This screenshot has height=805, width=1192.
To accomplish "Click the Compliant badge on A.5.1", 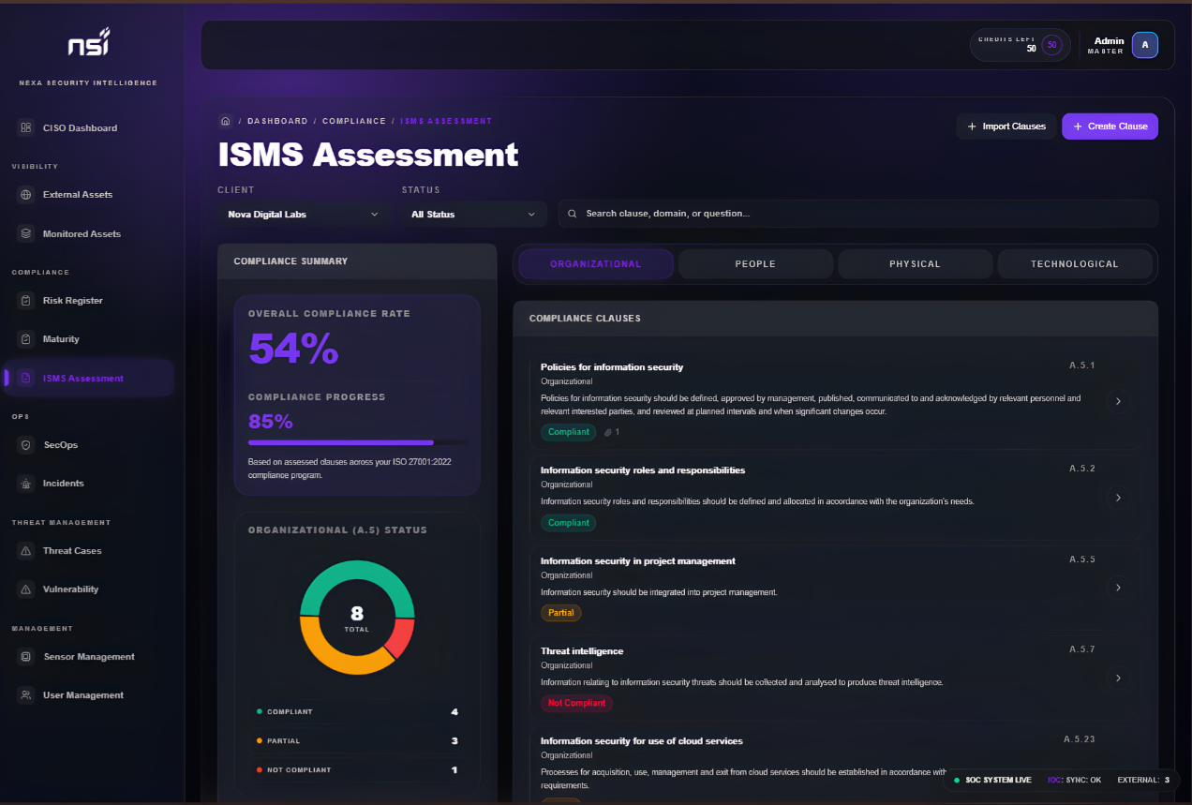I will pos(569,432).
